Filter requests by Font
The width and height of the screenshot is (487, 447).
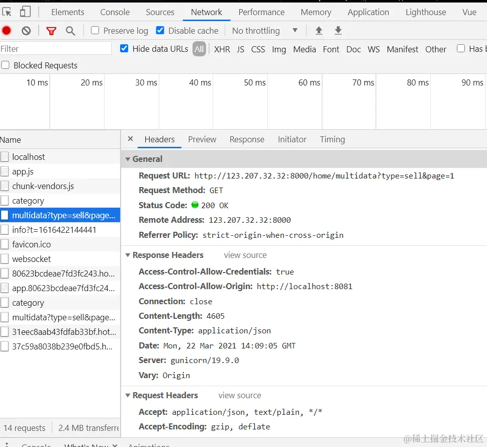click(x=331, y=49)
